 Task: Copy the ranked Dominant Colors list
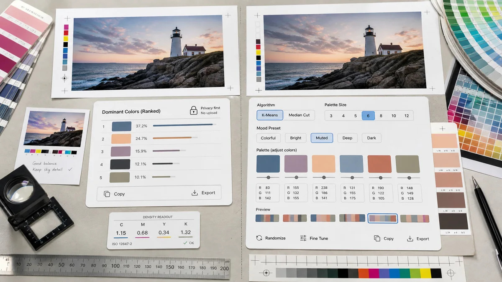114,194
